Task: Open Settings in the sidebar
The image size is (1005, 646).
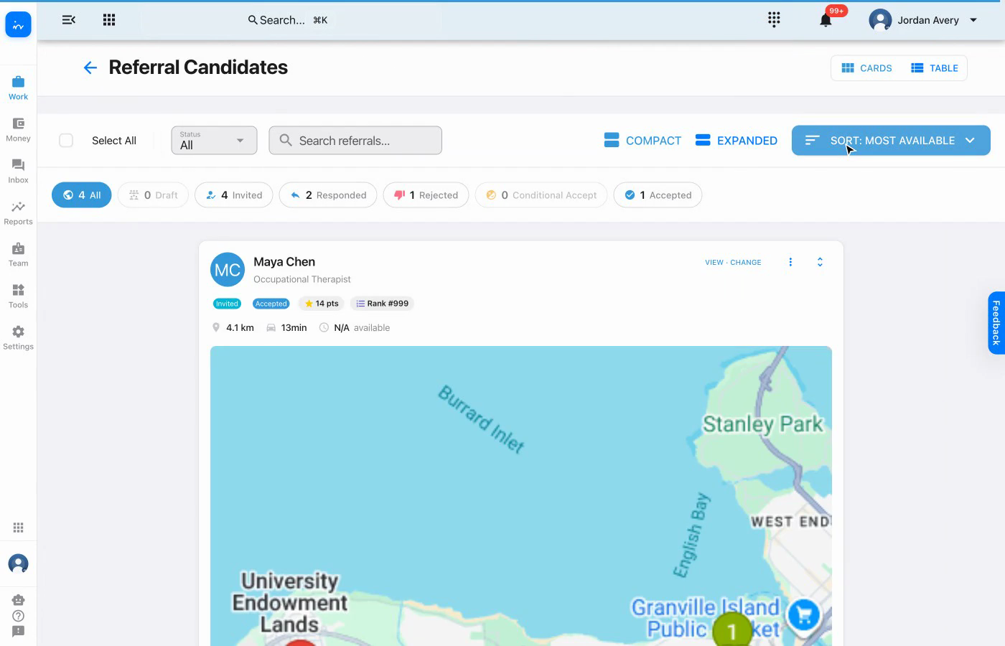Action: [18, 338]
